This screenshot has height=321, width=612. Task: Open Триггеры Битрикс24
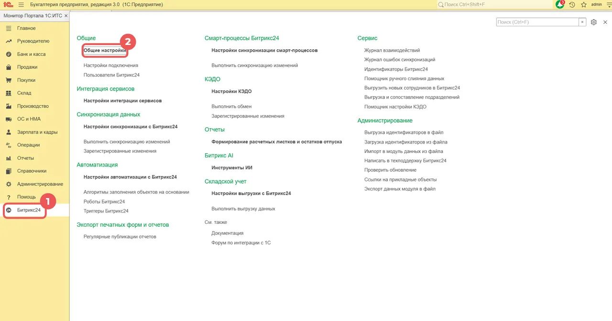[x=106, y=211]
